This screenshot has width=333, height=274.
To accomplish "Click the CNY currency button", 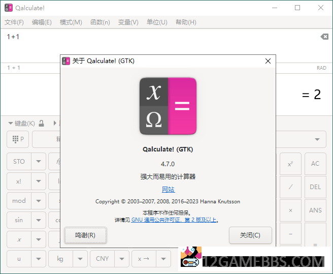I will 102,259.
